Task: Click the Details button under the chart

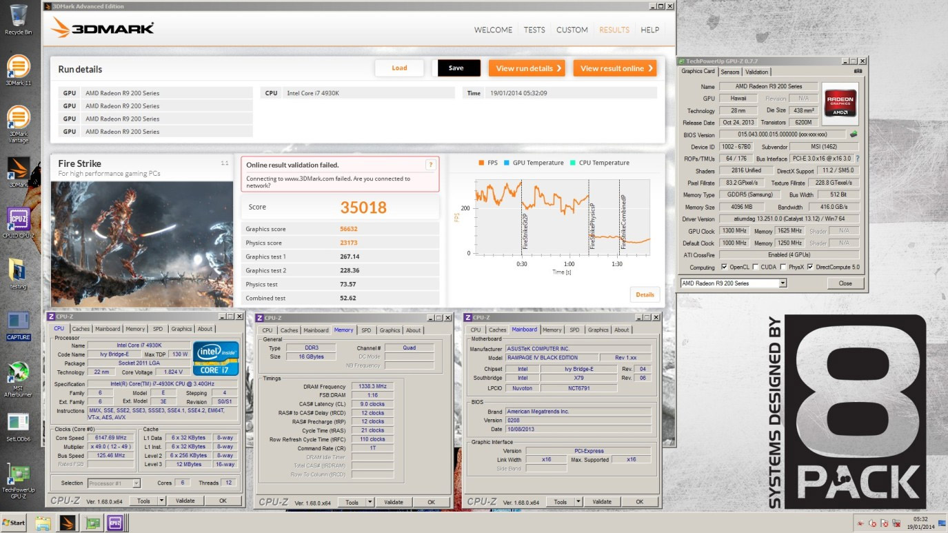Action: [x=645, y=294]
